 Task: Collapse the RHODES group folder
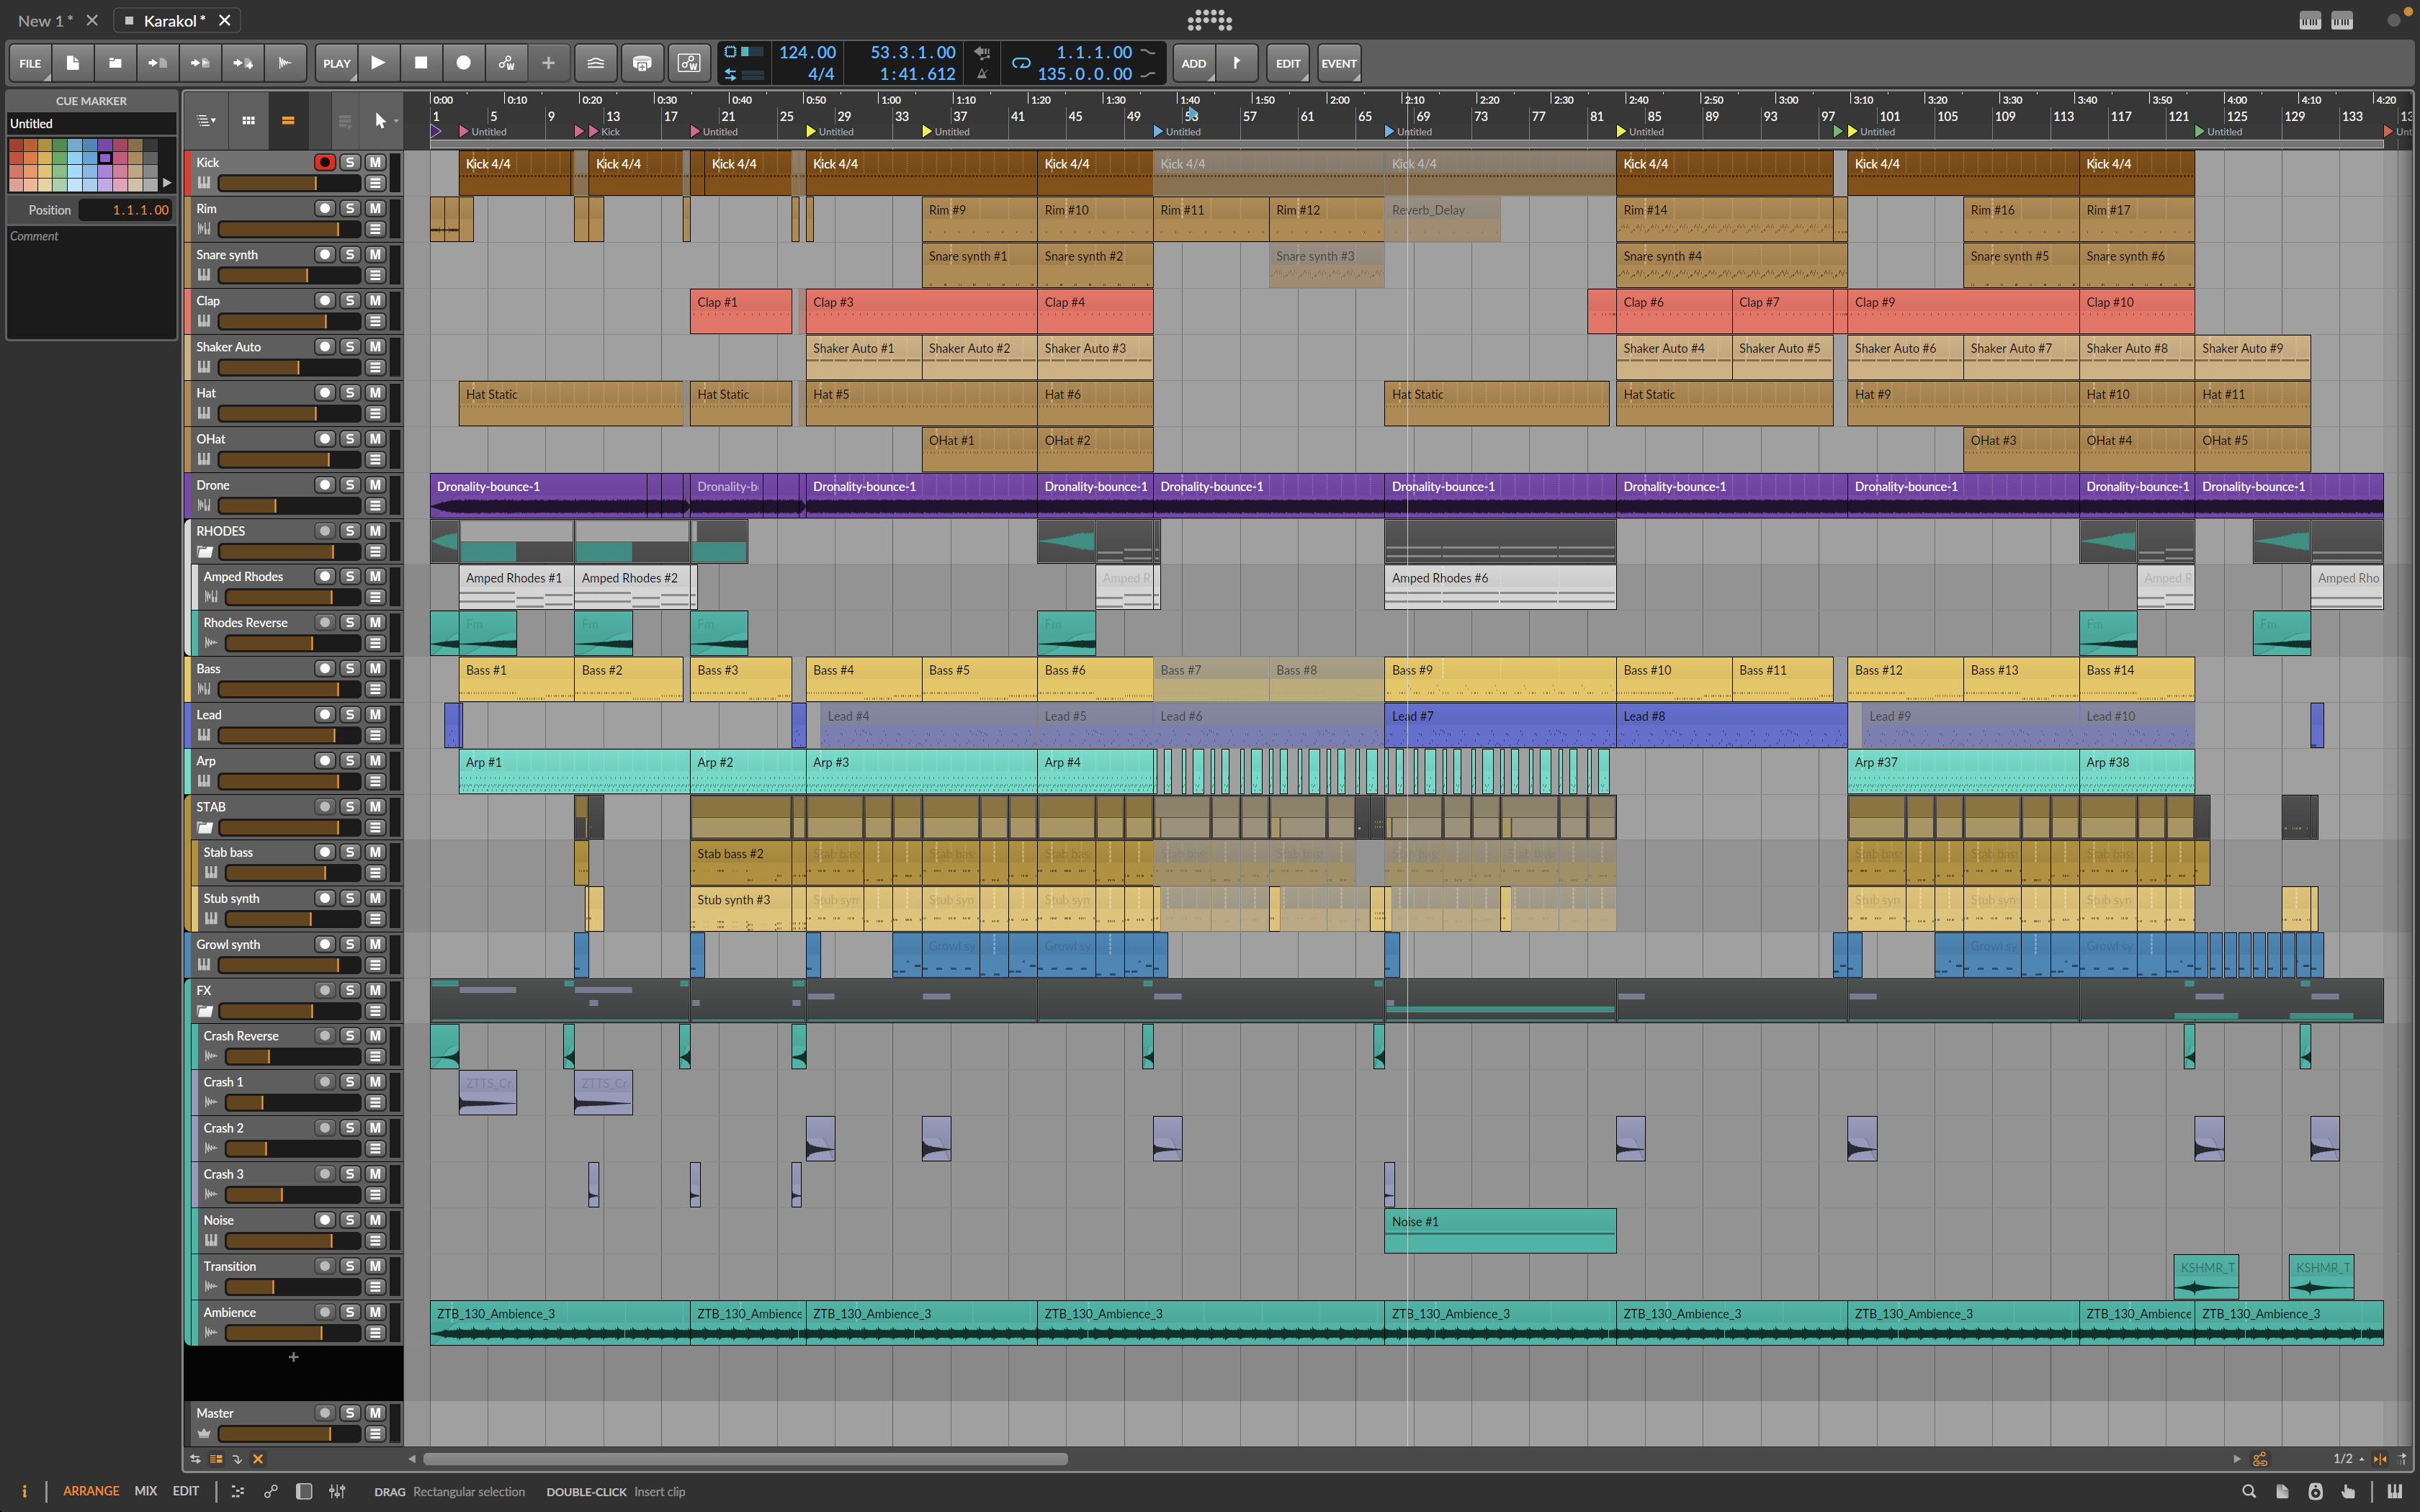[204, 552]
